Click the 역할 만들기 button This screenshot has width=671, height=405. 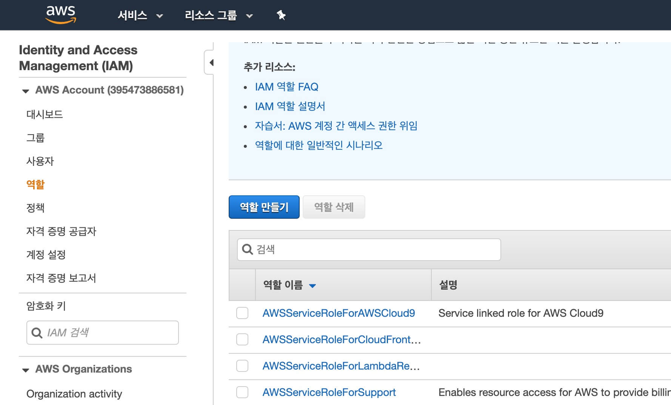point(264,207)
